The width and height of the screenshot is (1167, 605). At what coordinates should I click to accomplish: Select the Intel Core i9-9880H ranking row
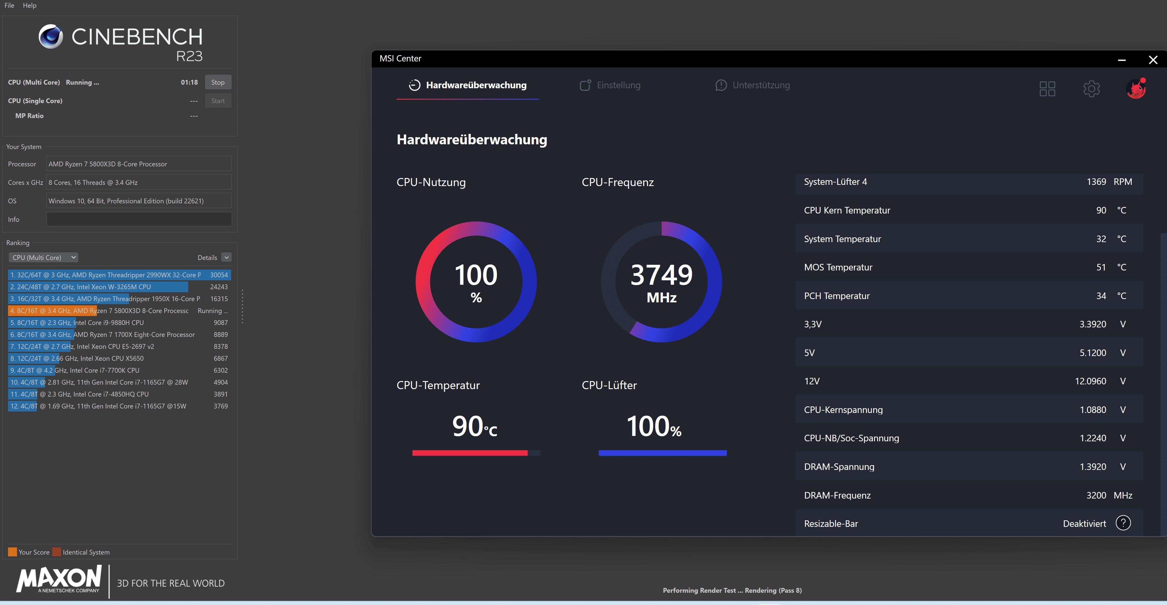click(x=119, y=322)
